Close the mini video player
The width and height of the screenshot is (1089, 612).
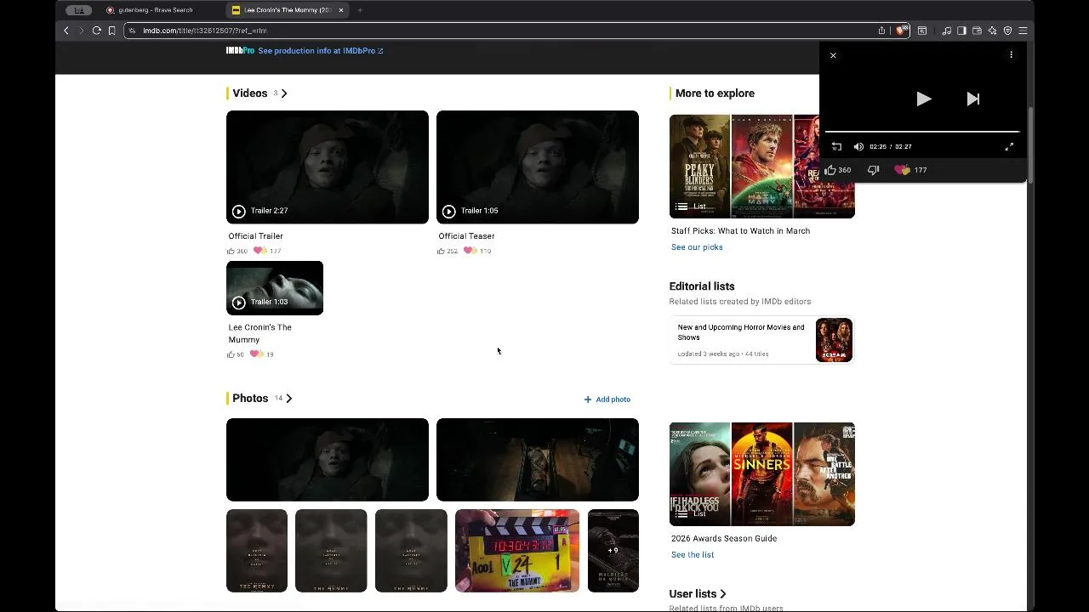[833, 55]
